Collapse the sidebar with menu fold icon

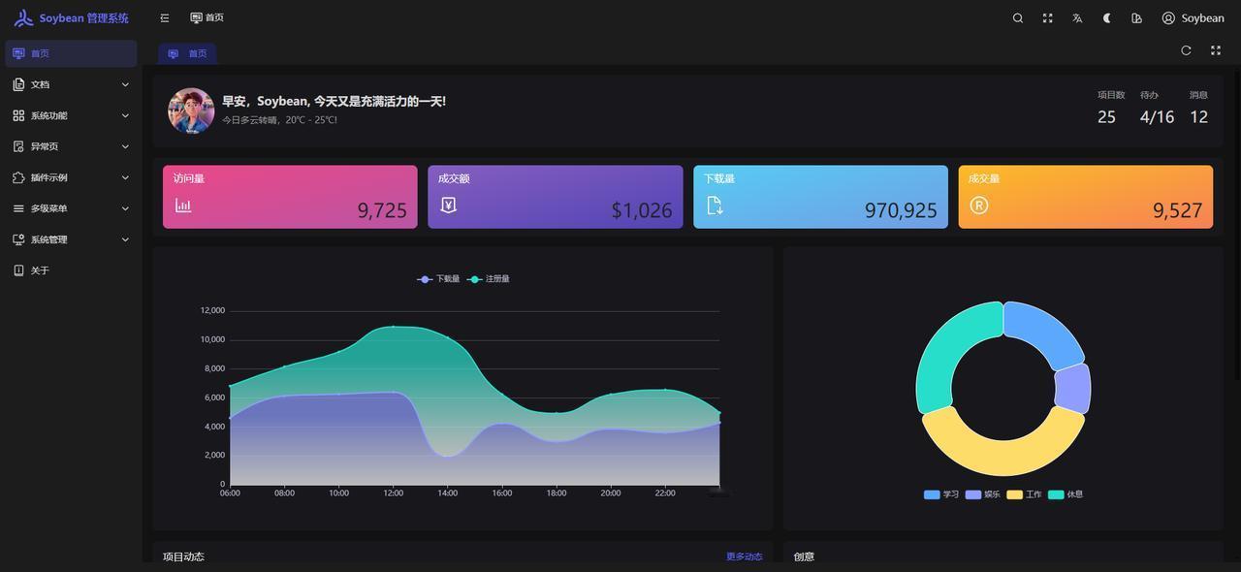pyautogui.click(x=165, y=18)
